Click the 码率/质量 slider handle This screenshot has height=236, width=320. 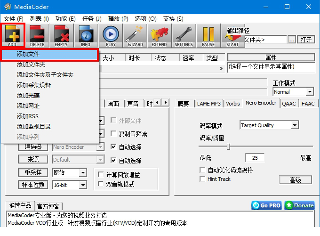(229, 146)
